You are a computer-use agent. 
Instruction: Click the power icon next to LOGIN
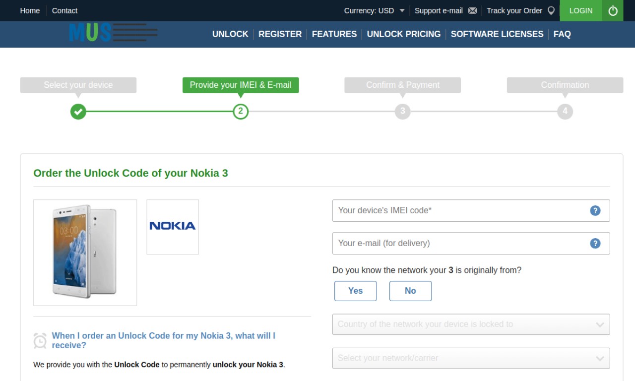pyautogui.click(x=613, y=10)
